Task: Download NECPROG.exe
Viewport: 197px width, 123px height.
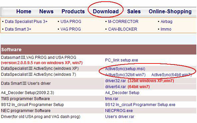Action: (x=119, y=111)
